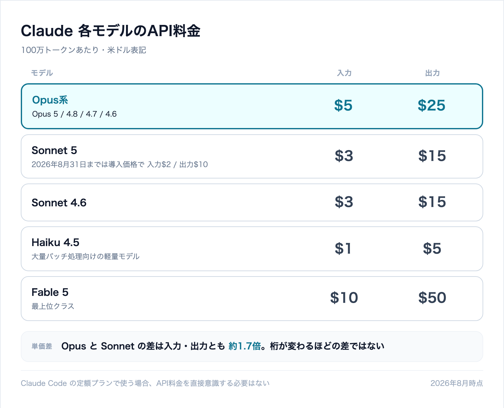Select the highlighted Opus系 pricing row

click(x=252, y=106)
